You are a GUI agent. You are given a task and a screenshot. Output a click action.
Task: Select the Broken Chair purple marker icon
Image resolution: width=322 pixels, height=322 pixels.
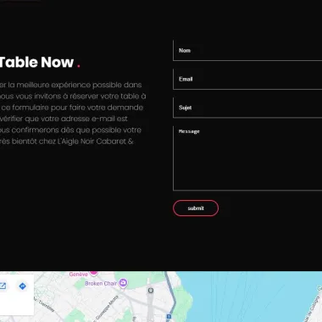[123, 282]
